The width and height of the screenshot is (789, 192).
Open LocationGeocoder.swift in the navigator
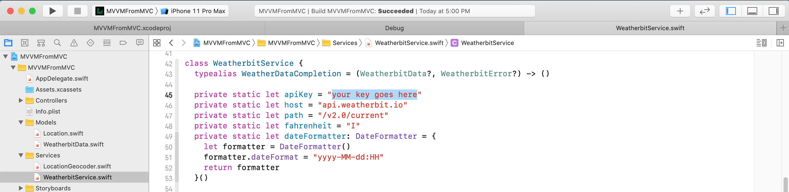click(77, 166)
